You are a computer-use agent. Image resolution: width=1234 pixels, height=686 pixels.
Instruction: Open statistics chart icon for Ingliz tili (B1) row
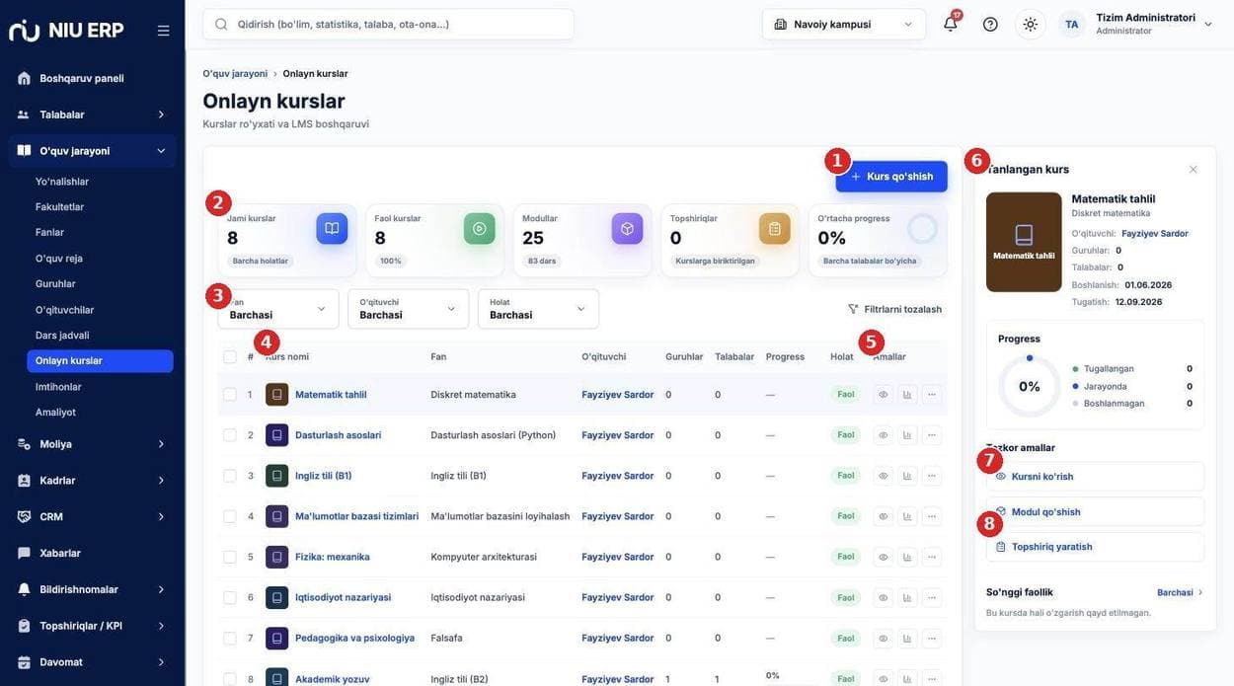[x=907, y=476]
